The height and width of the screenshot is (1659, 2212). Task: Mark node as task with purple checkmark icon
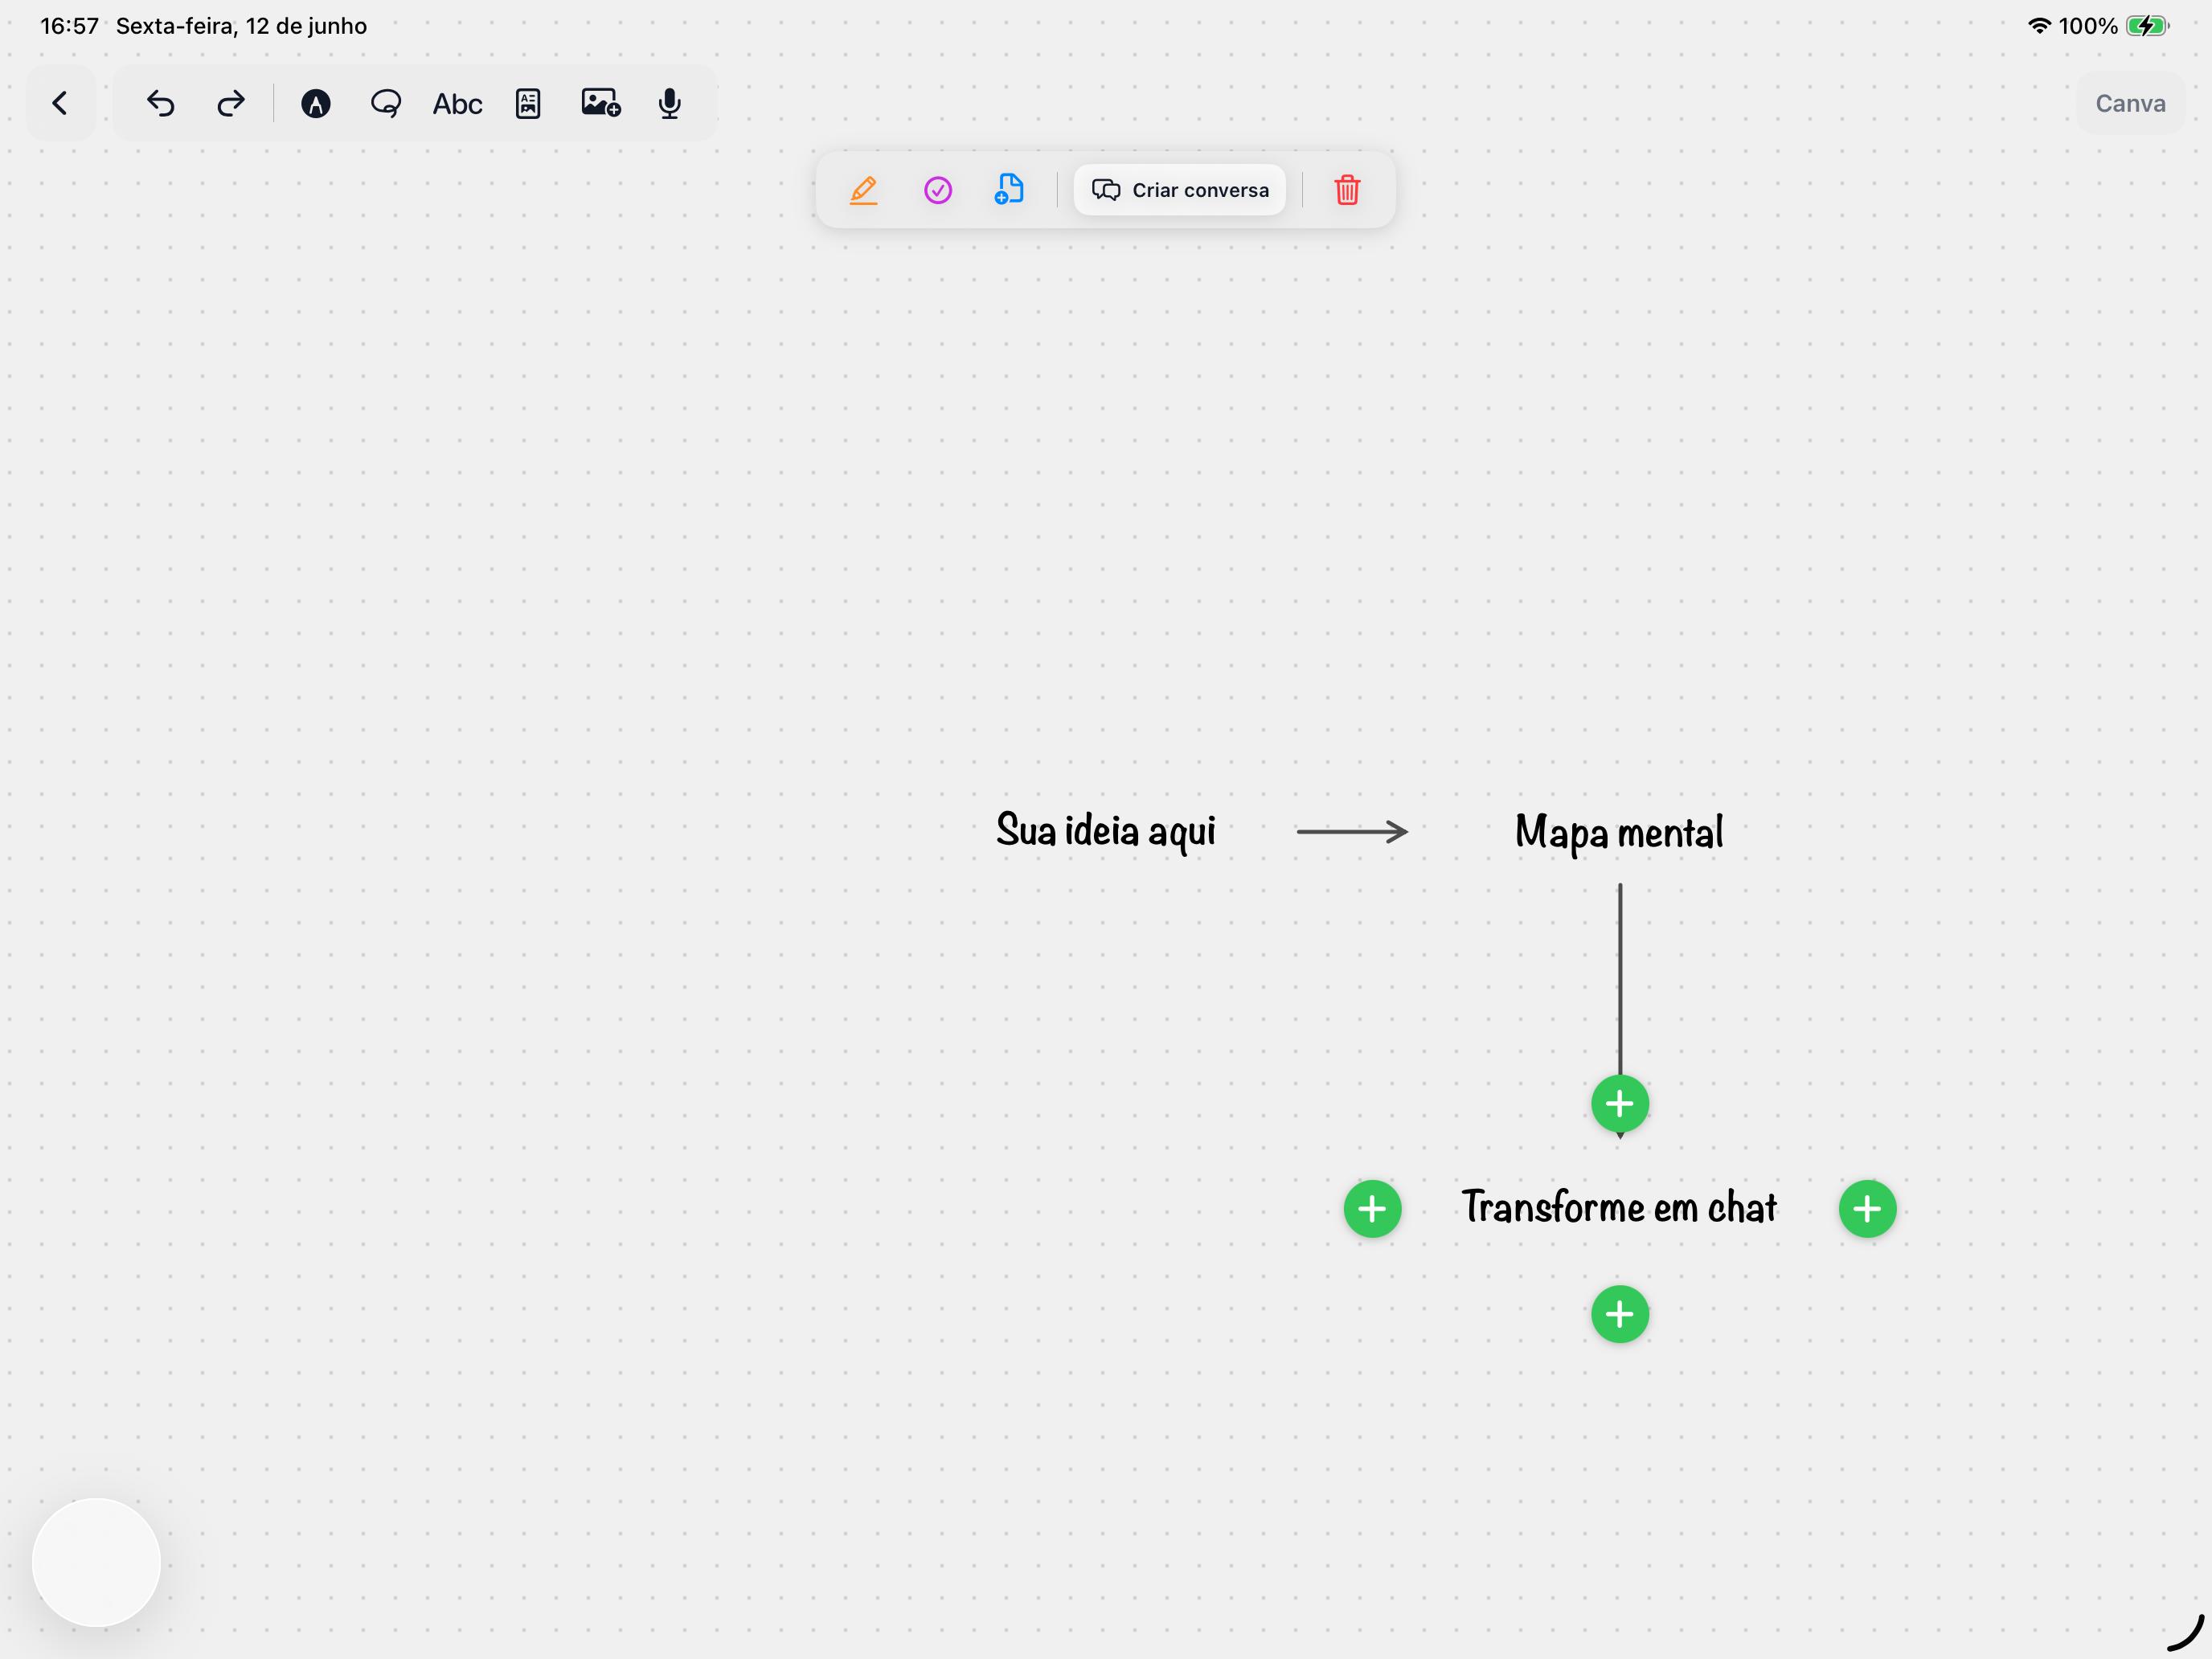tap(938, 190)
